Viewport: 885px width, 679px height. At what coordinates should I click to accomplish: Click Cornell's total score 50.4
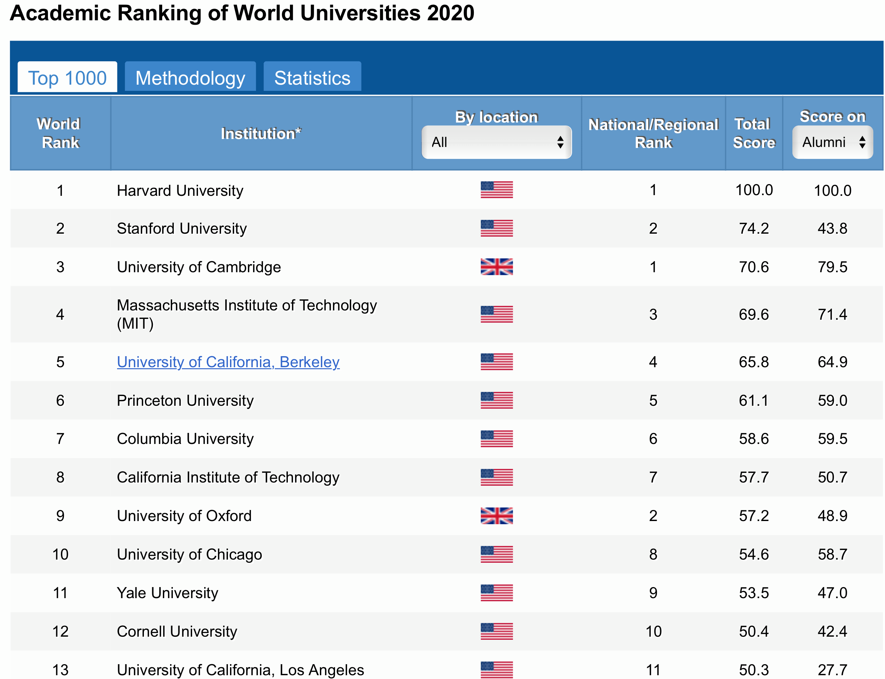pyautogui.click(x=754, y=631)
